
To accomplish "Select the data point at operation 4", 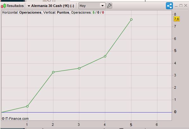I will tap(105, 56).
